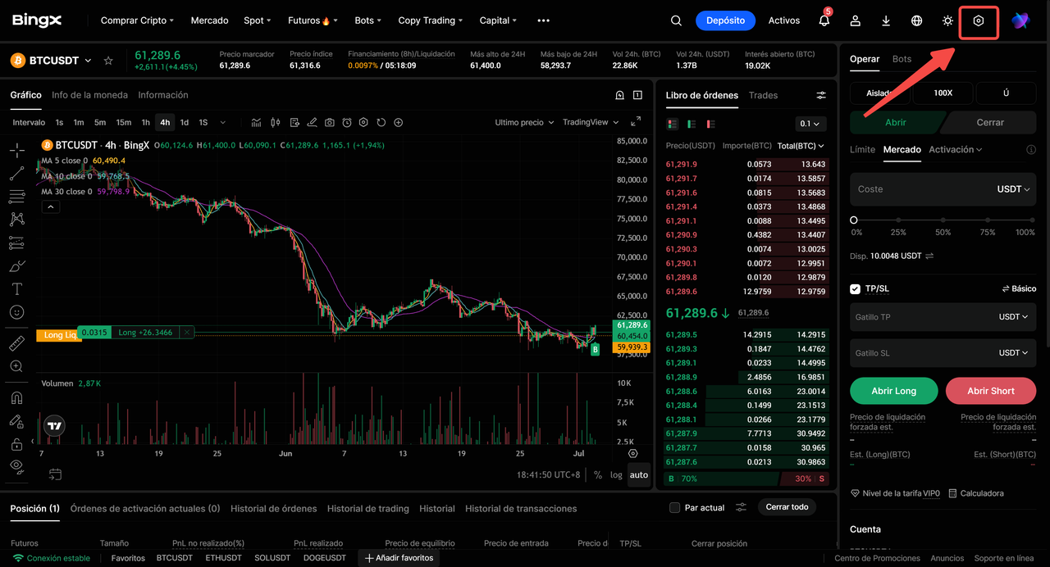Viewport: 1050px width, 567px height.
Task: Open the notifications bell icon
Action: 824,20
